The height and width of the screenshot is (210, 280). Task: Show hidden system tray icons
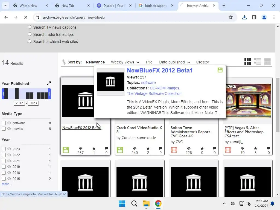pyautogui.click(x=224, y=203)
